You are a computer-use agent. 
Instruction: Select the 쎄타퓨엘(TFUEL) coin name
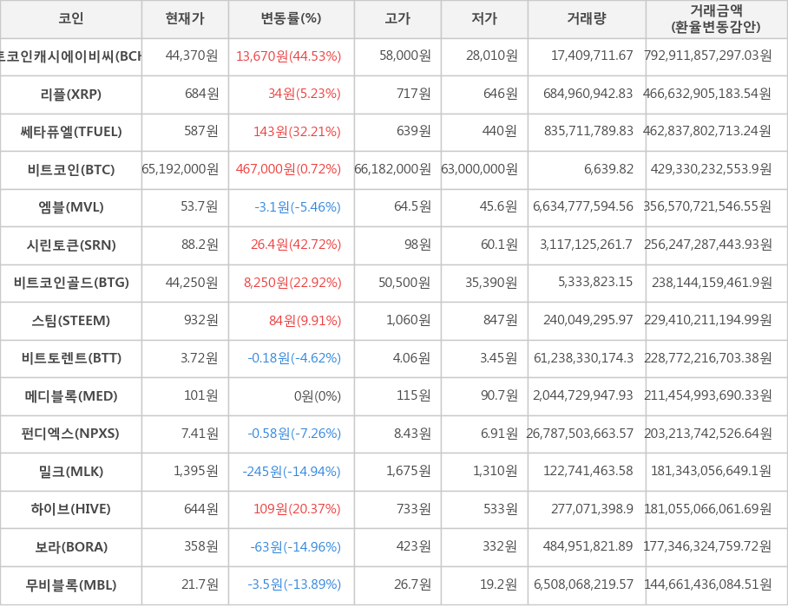tap(71, 132)
